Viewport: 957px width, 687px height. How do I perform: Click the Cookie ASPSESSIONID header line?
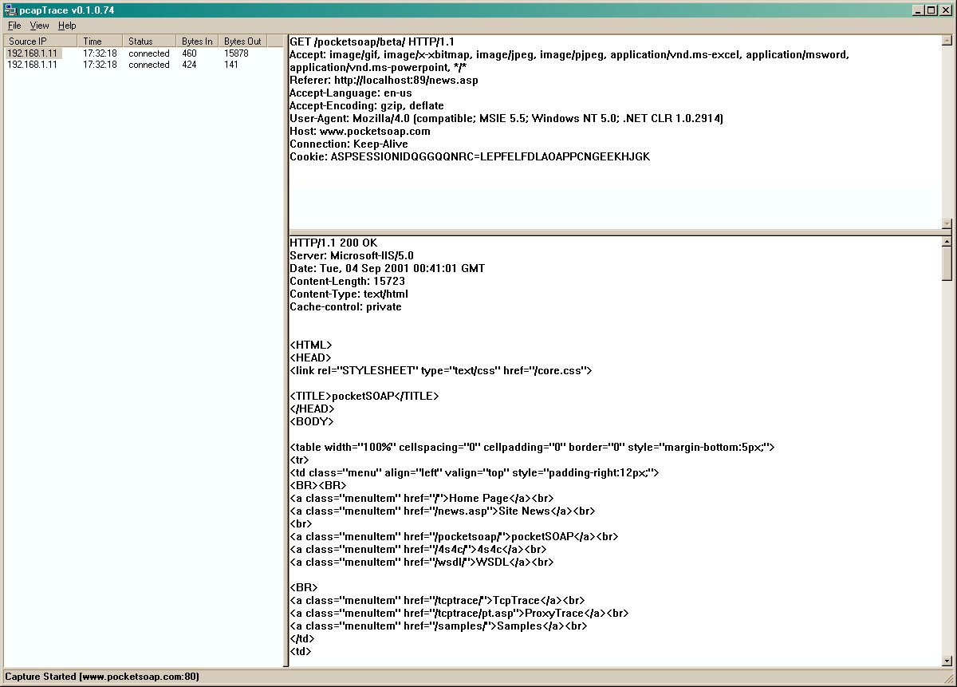[470, 156]
